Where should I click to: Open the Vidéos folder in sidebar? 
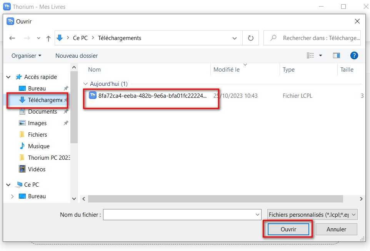coord(37,169)
